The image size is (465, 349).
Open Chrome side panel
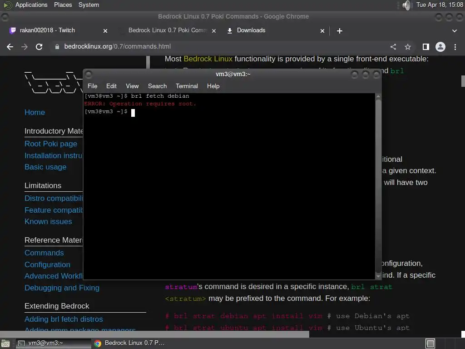[x=426, y=47]
